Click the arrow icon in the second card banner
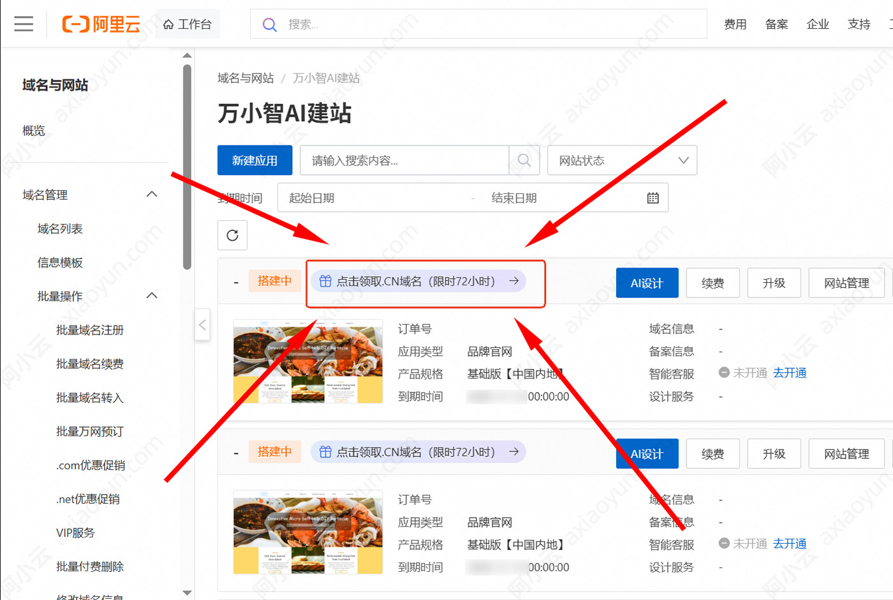 point(513,452)
